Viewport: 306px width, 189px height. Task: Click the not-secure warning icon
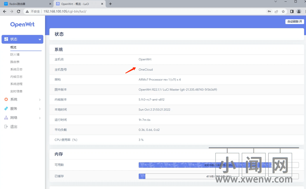[x=27, y=11]
